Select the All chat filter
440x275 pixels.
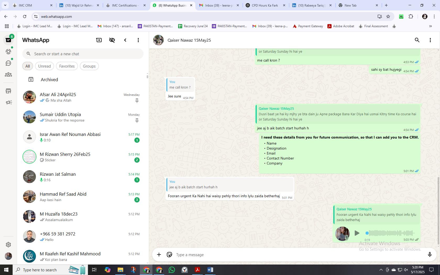point(27,66)
